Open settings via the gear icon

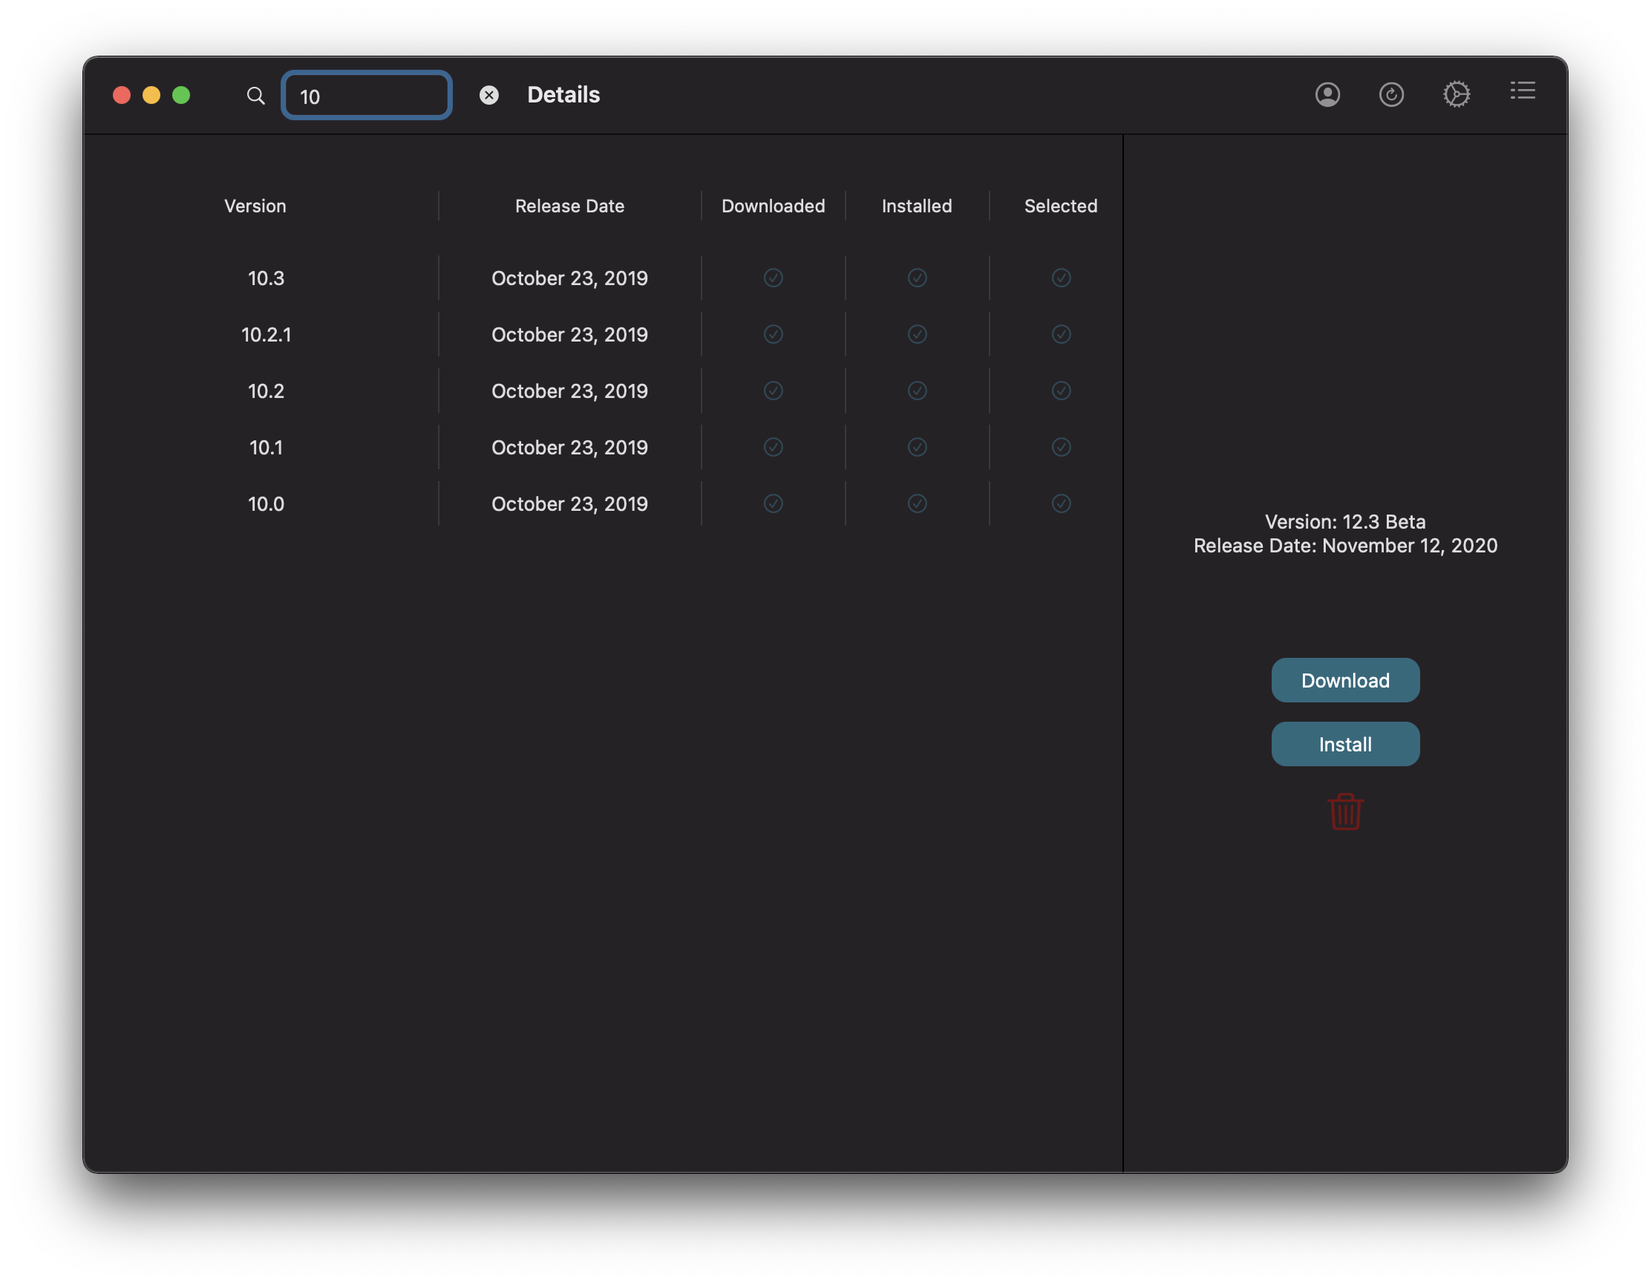(x=1456, y=94)
